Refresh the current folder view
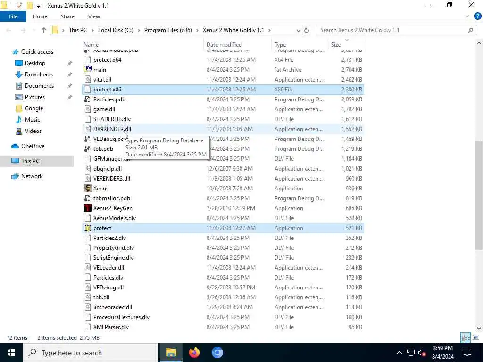The height and width of the screenshot is (362, 483). click(307, 30)
